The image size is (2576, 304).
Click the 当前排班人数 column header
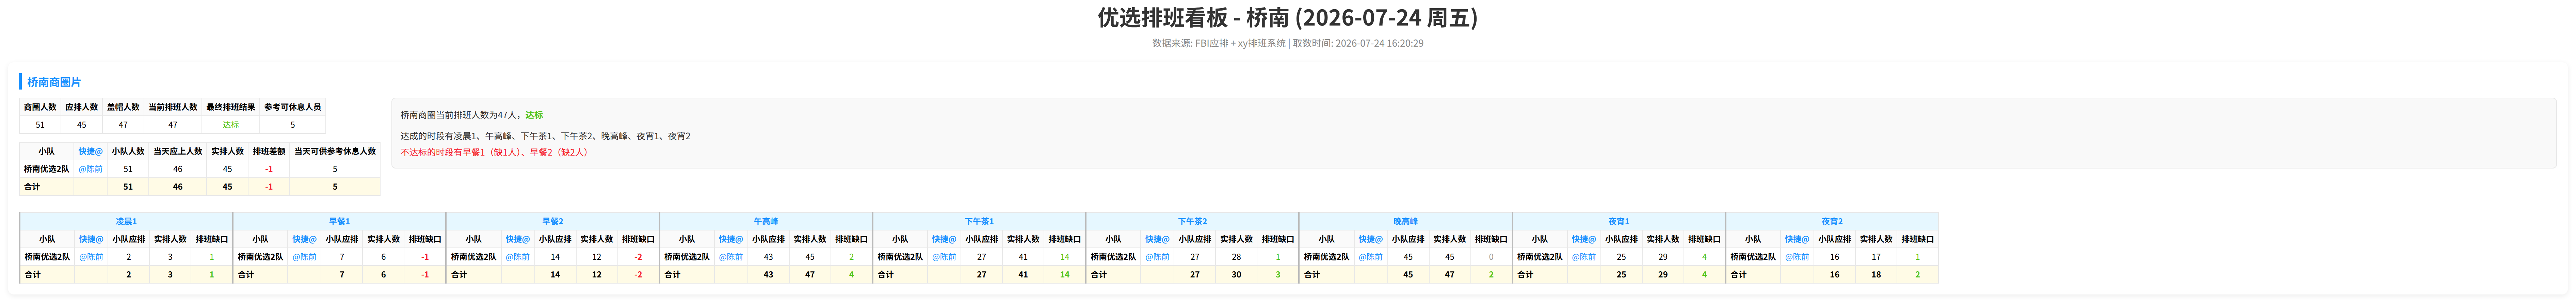pos(173,107)
